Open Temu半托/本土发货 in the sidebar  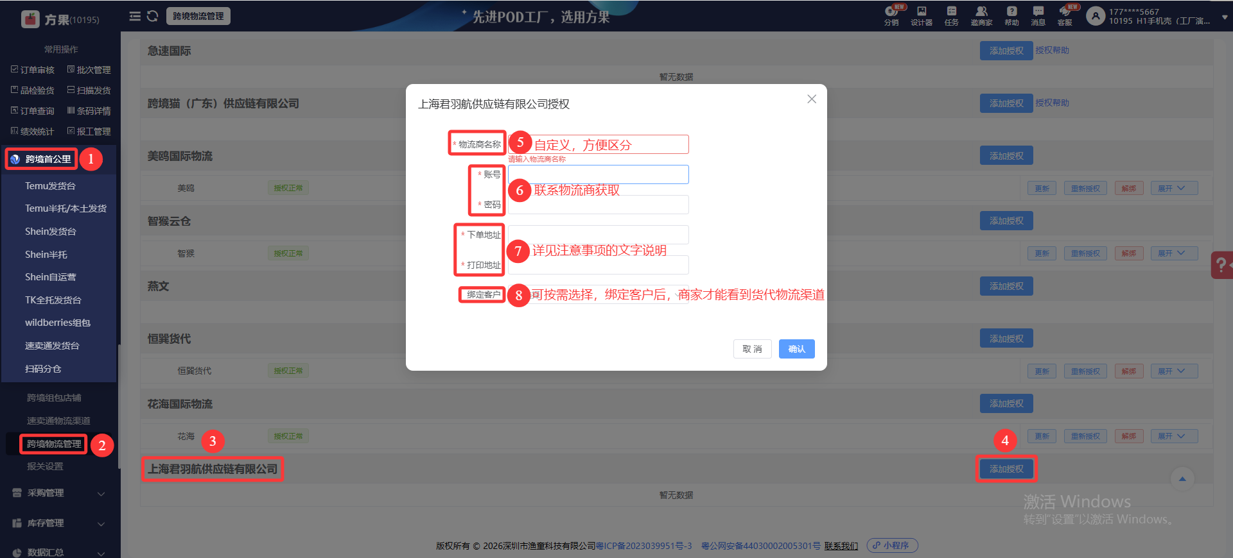click(x=66, y=208)
